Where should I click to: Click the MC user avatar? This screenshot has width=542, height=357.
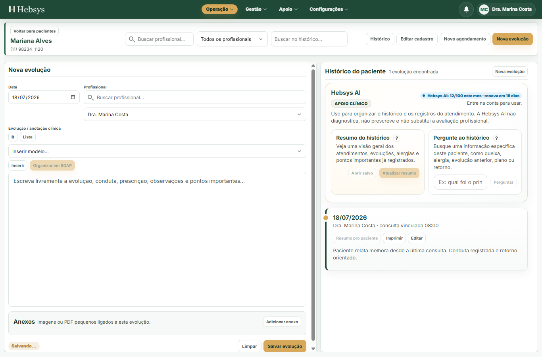(x=484, y=9)
